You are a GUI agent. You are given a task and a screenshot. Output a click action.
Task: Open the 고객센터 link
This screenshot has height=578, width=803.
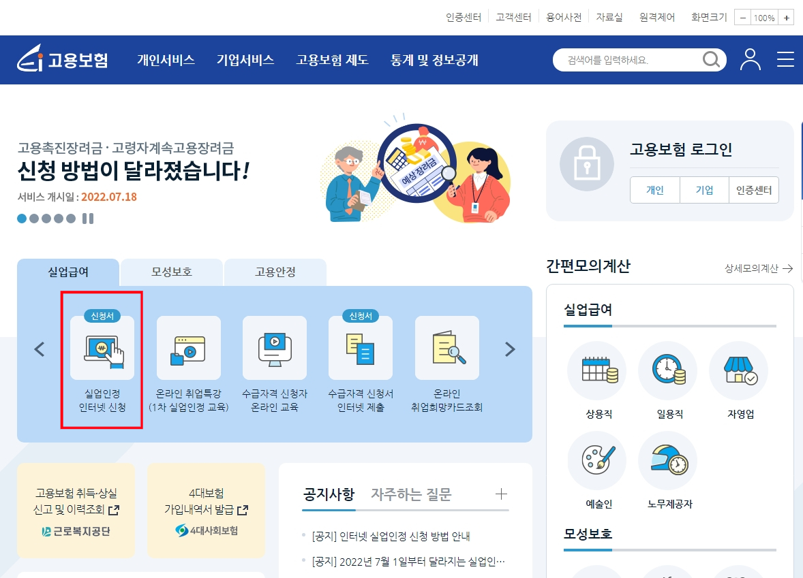[514, 18]
